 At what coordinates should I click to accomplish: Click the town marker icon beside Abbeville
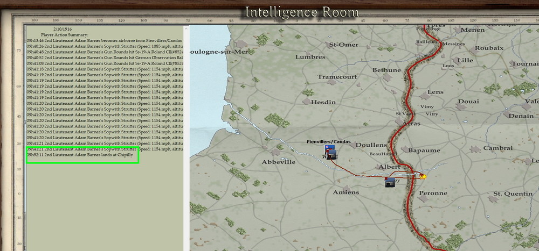click(275, 152)
